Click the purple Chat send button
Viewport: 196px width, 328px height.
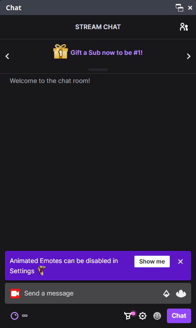click(179, 316)
